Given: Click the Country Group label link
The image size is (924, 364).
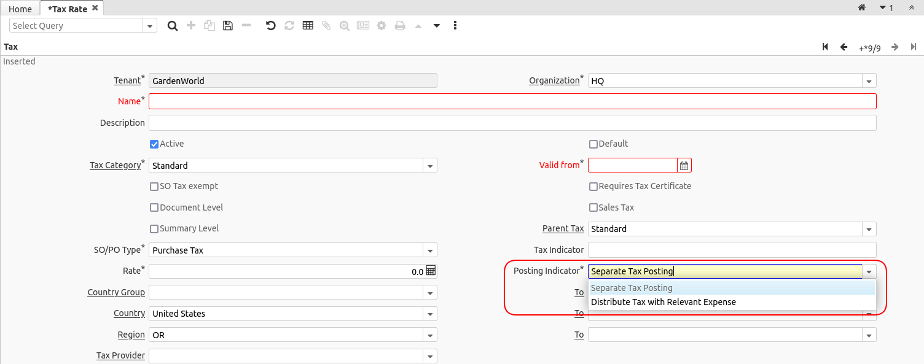Looking at the screenshot, I should pyautogui.click(x=116, y=292).
